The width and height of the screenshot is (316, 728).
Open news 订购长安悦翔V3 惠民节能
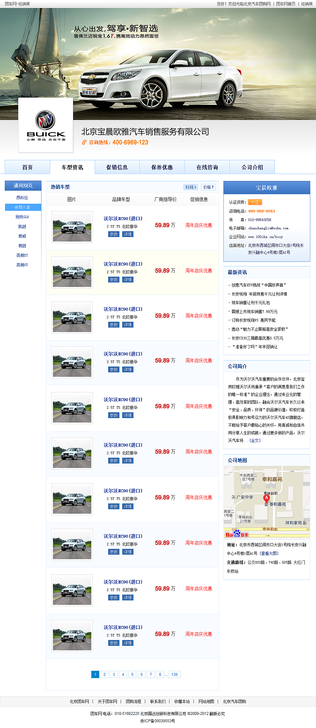(253, 320)
